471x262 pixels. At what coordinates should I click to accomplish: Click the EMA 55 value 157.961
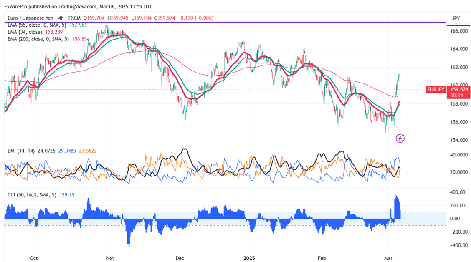pos(78,25)
